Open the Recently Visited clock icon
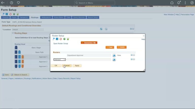The width and height of the screenshot is (195, 109). 11,3
